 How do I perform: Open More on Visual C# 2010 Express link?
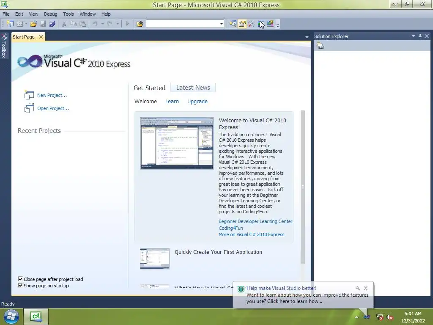(251, 234)
